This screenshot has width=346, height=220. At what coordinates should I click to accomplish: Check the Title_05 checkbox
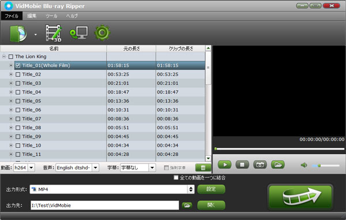point(18,101)
